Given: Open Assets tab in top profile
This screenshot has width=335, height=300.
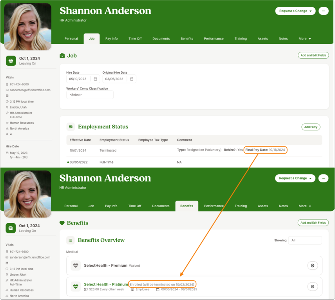Looking at the screenshot, I should [263, 39].
